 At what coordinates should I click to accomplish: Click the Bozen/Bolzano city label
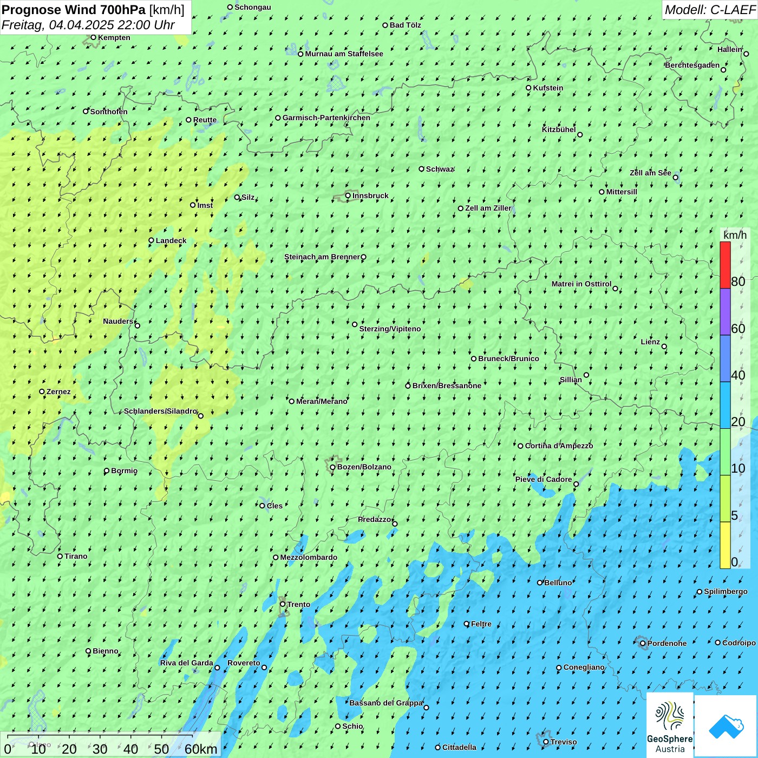pos(364,467)
